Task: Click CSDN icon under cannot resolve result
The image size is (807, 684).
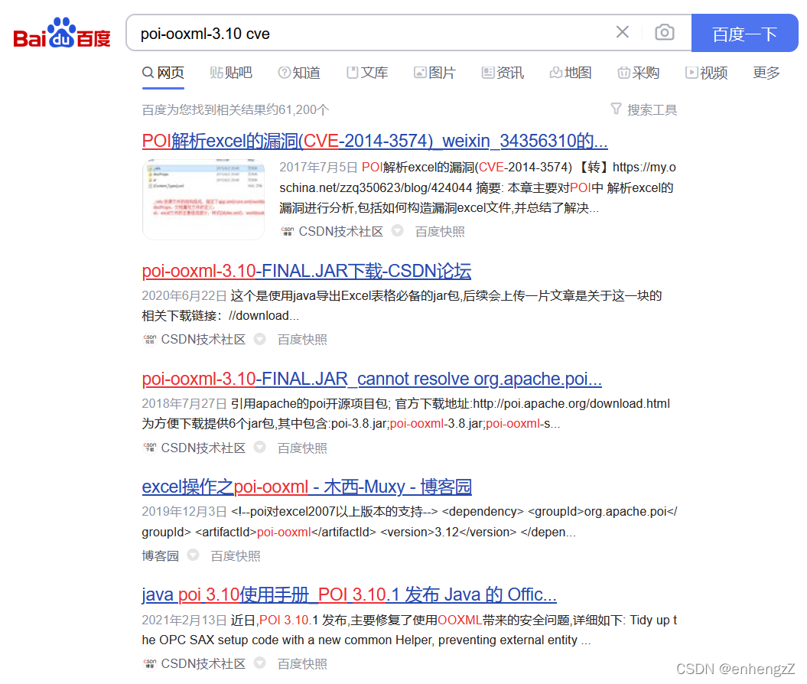Action: tap(149, 448)
